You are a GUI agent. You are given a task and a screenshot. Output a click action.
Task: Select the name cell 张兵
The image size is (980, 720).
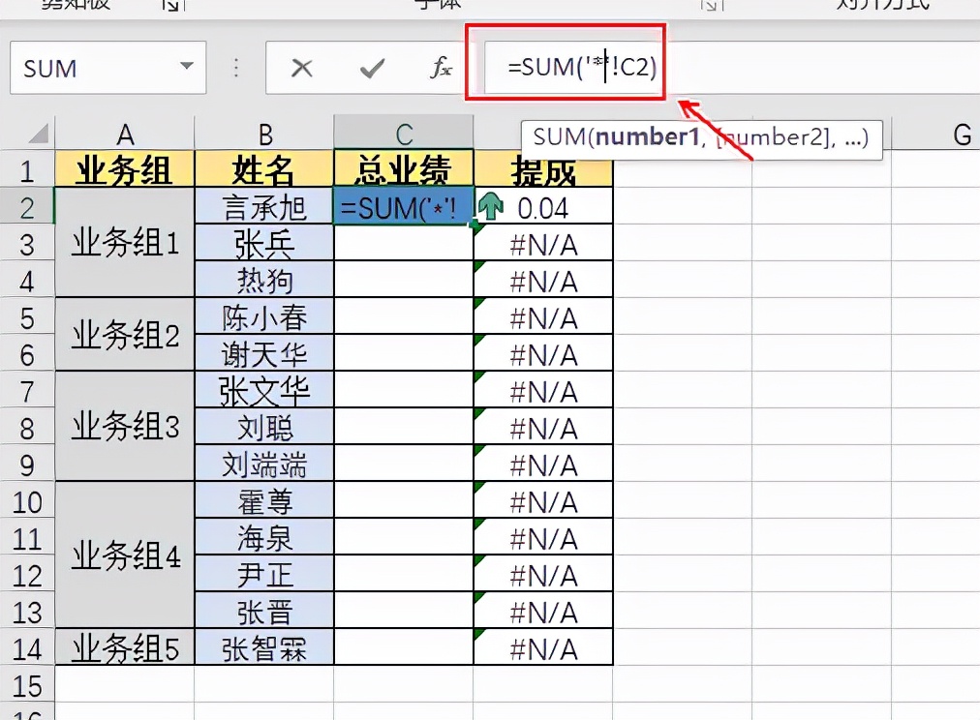(x=264, y=243)
